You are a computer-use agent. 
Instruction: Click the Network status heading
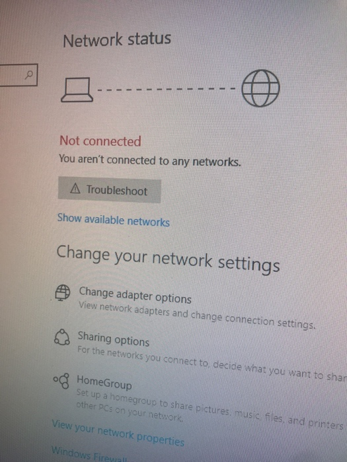[117, 40]
